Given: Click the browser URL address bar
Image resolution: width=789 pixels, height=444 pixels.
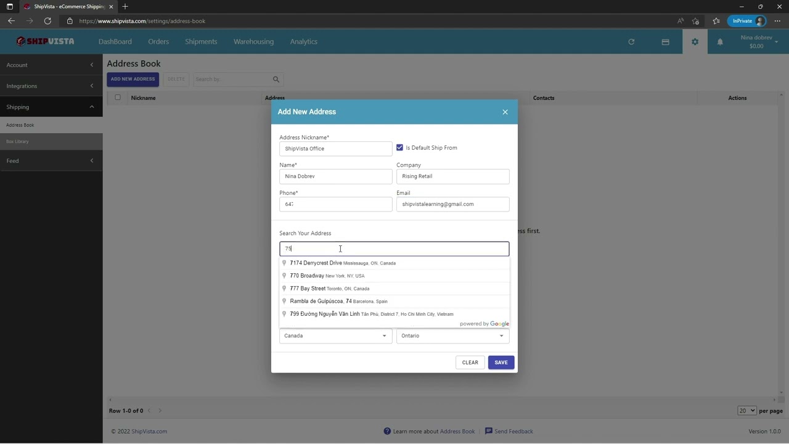Looking at the screenshot, I should point(370,21).
